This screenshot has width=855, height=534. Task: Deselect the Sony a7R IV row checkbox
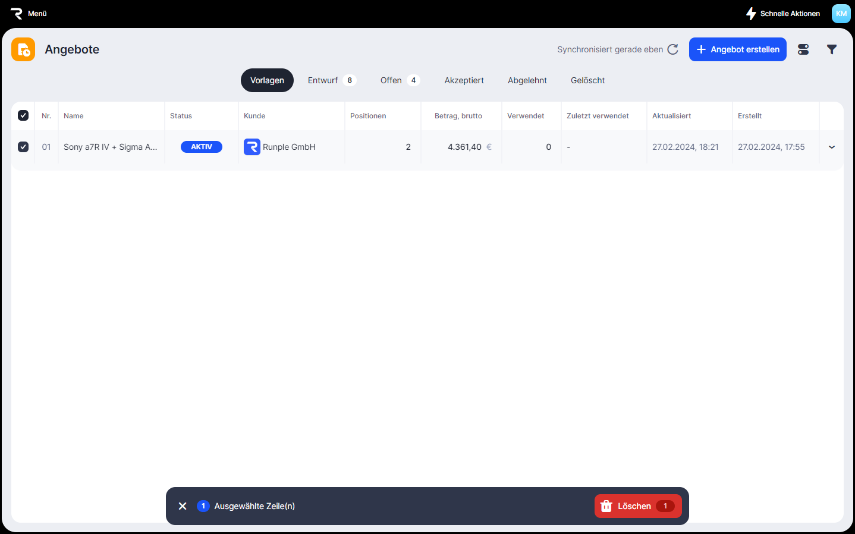click(x=23, y=147)
